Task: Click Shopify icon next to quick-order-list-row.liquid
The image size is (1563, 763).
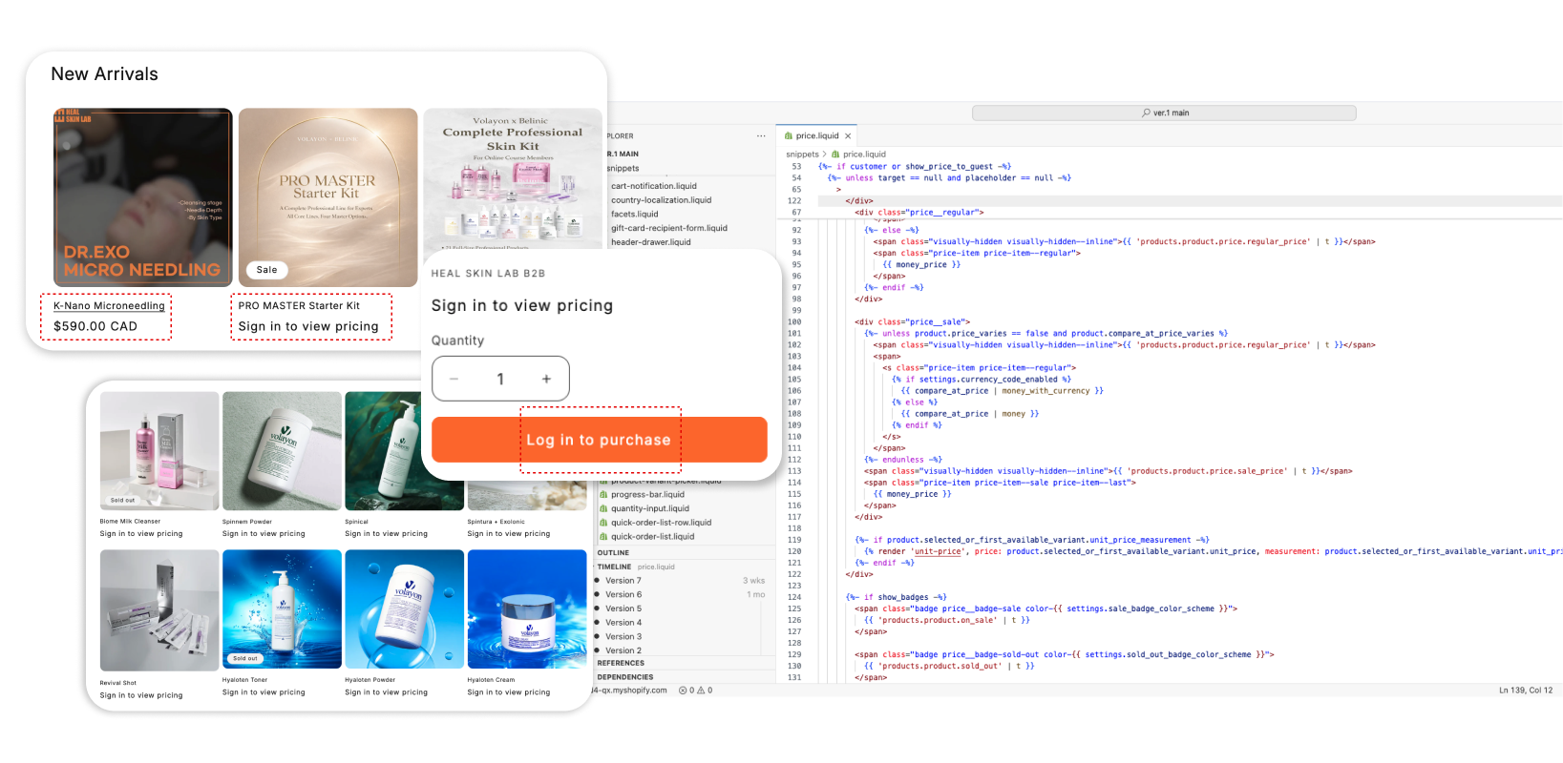Action: point(603,523)
